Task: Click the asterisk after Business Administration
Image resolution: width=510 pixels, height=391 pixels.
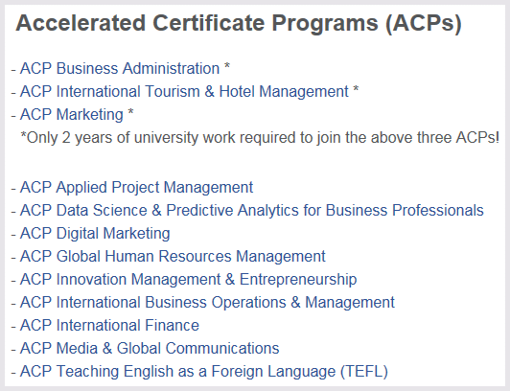Action: point(227,66)
